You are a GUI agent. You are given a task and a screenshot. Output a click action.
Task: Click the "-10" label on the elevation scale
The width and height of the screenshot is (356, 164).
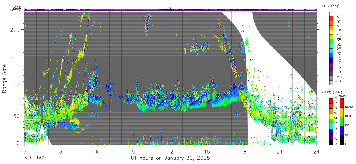339,81
